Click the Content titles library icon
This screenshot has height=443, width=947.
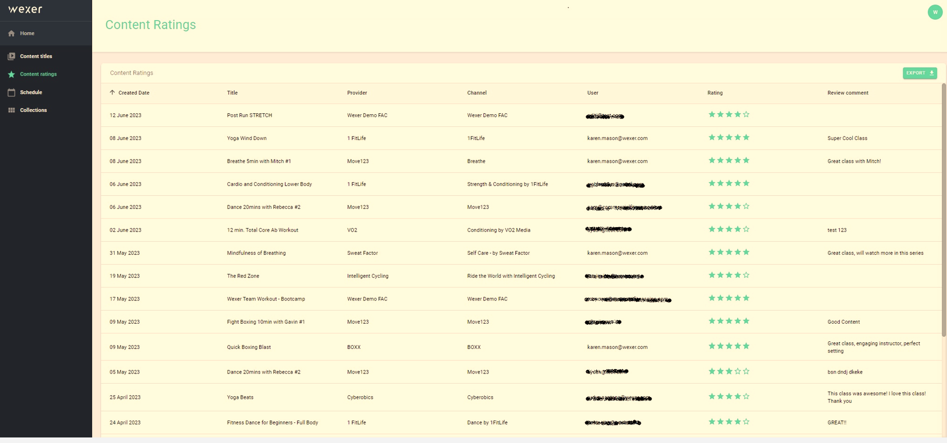pyautogui.click(x=12, y=56)
